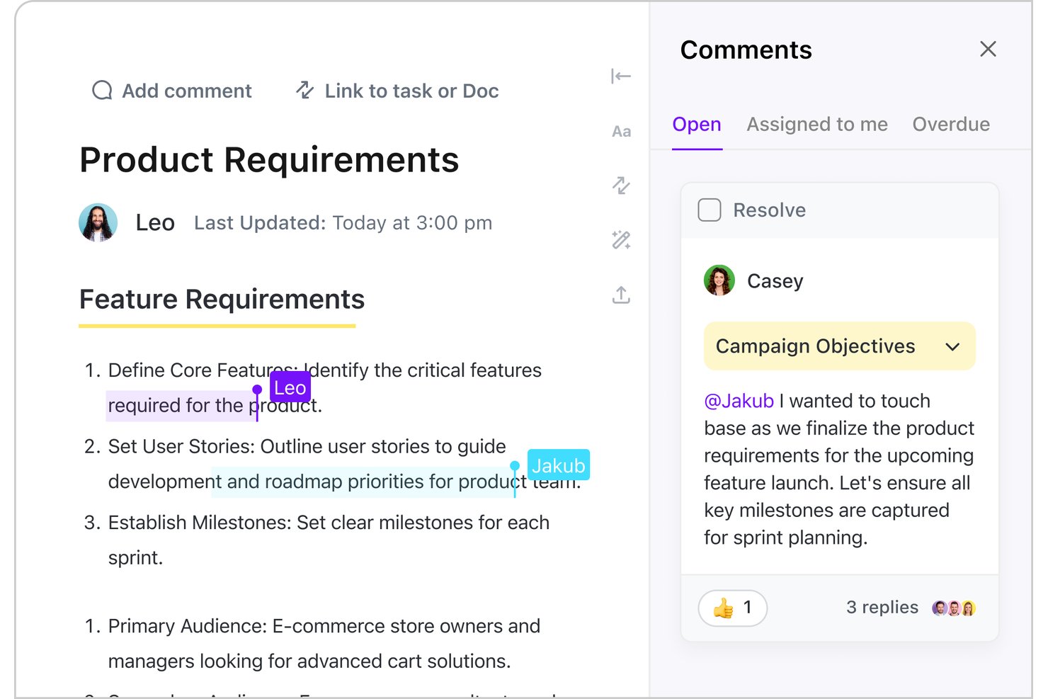Click the Comments panel heading
1048x699 pixels.
(x=746, y=50)
